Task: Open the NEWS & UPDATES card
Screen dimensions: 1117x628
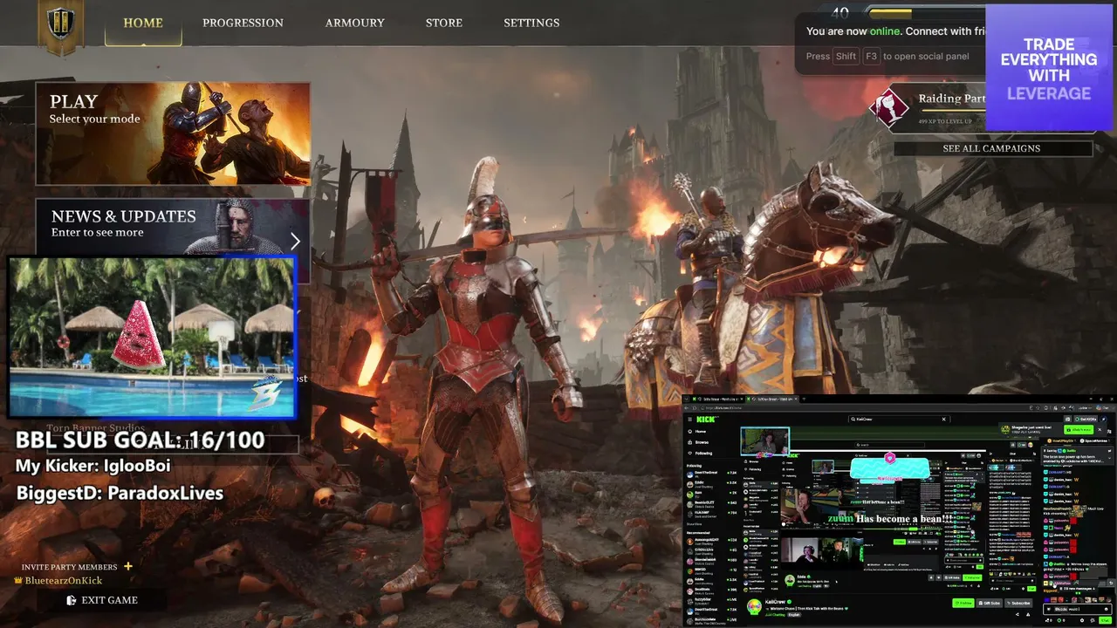Action: [173, 227]
